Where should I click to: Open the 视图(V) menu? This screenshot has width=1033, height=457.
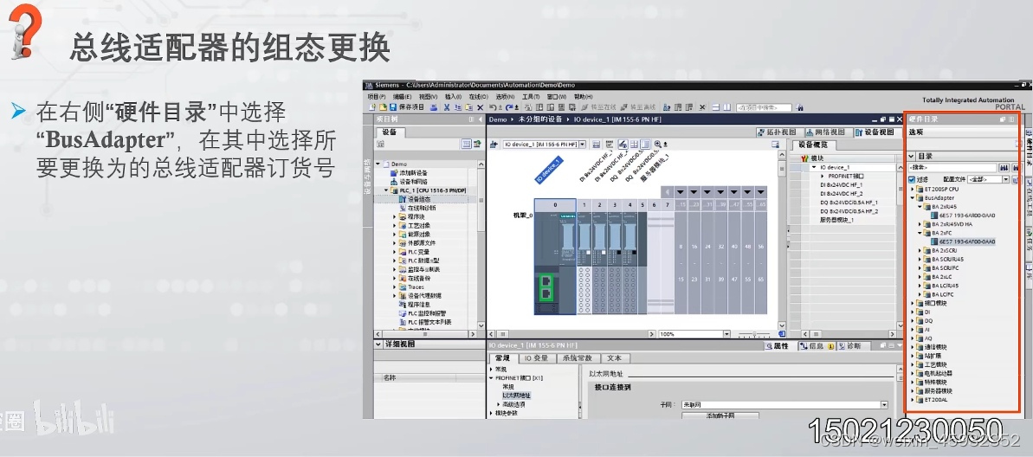[x=428, y=97]
